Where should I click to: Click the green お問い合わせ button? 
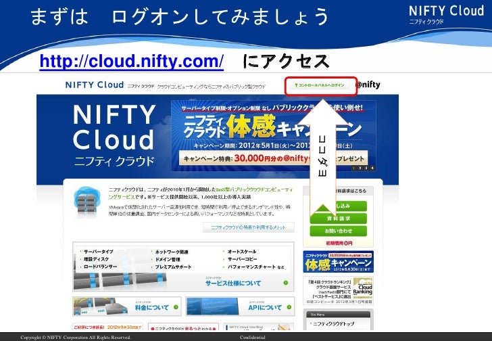338,231
